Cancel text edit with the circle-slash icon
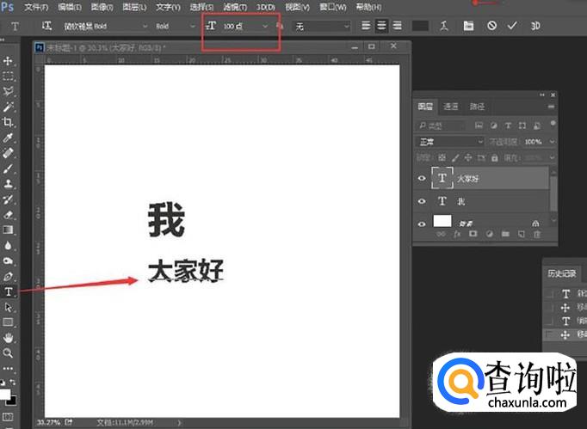This screenshot has width=587, height=429. coord(491,27)
